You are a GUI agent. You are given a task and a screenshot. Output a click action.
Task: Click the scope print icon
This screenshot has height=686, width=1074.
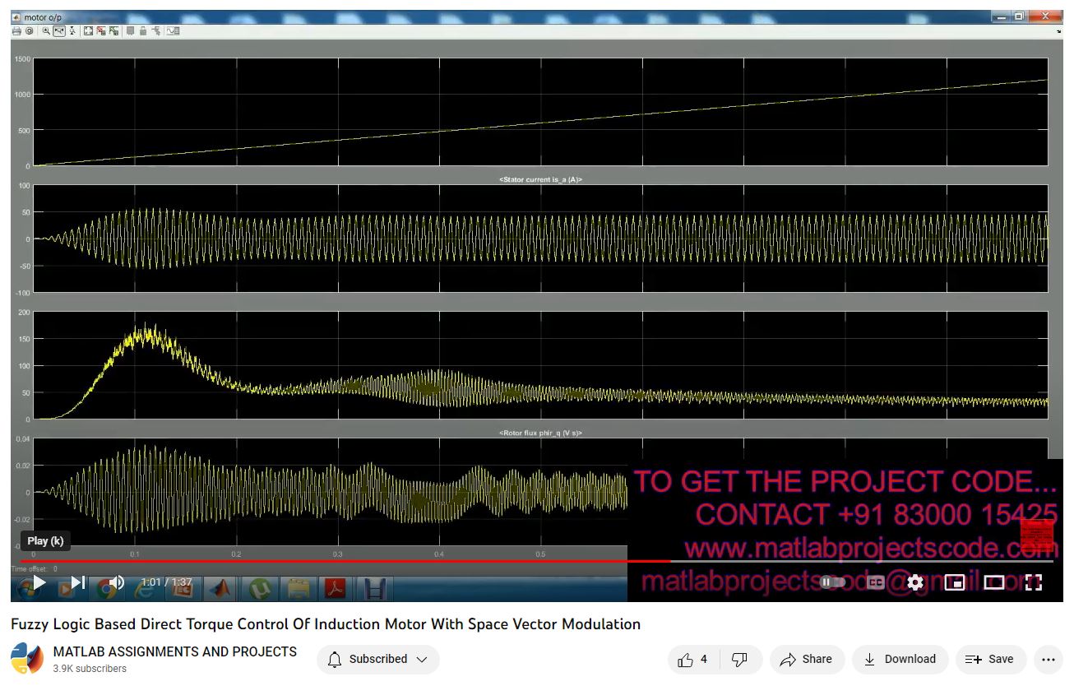point(16,31)
